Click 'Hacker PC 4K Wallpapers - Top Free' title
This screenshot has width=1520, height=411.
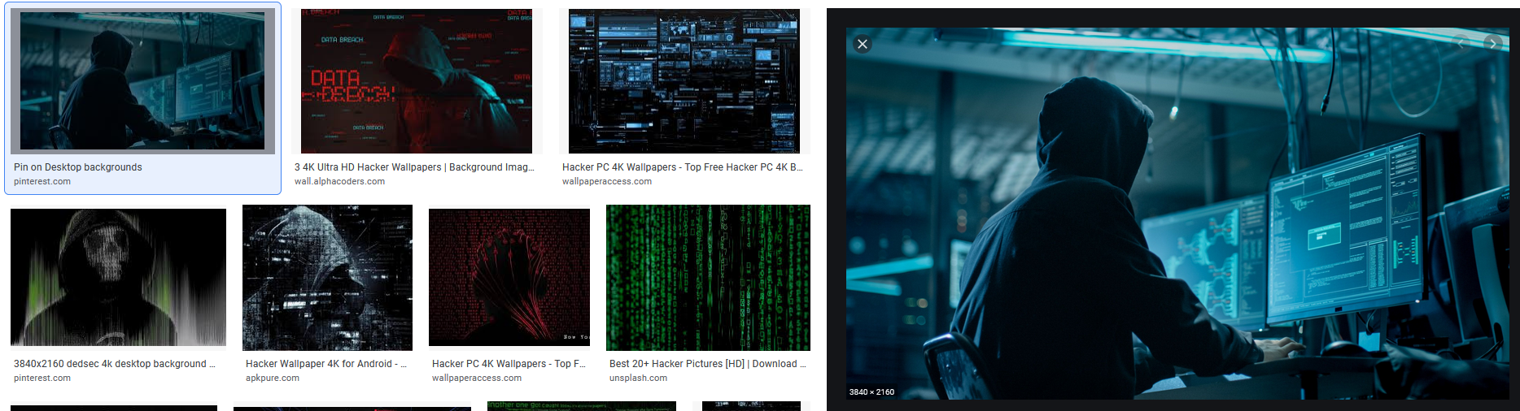[682, 167]
